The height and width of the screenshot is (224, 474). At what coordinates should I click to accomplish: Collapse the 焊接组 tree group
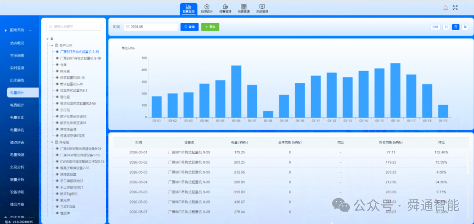pos(52,142)
